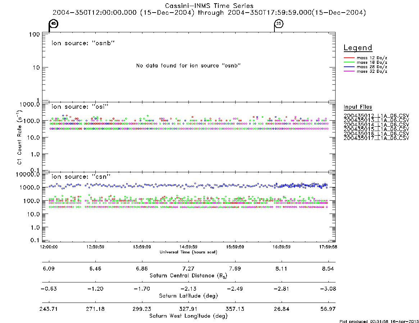Click the ion source "osi" panel label

tap(80, 107)
